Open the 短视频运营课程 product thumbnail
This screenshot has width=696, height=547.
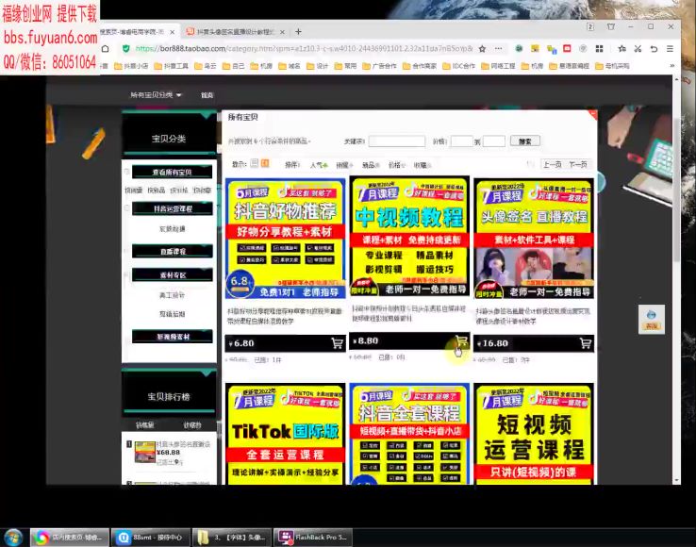point(534,434)
